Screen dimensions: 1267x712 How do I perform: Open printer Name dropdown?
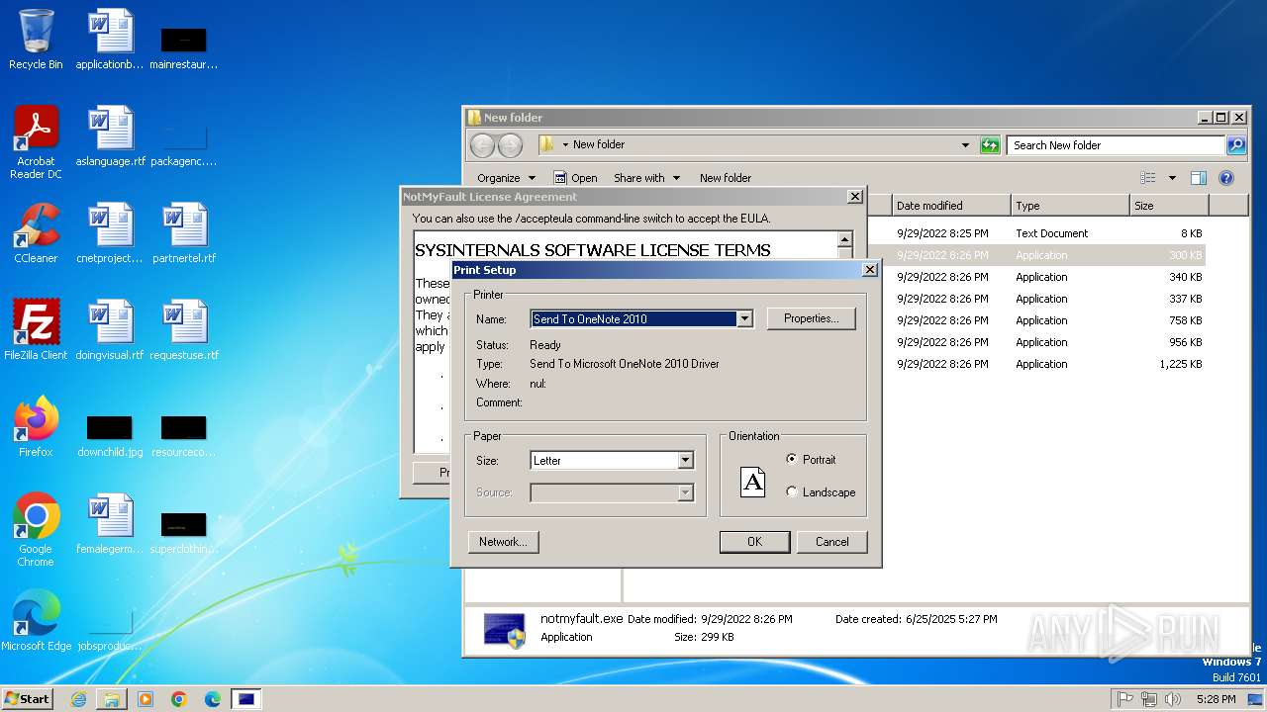[x=744, y=319]
